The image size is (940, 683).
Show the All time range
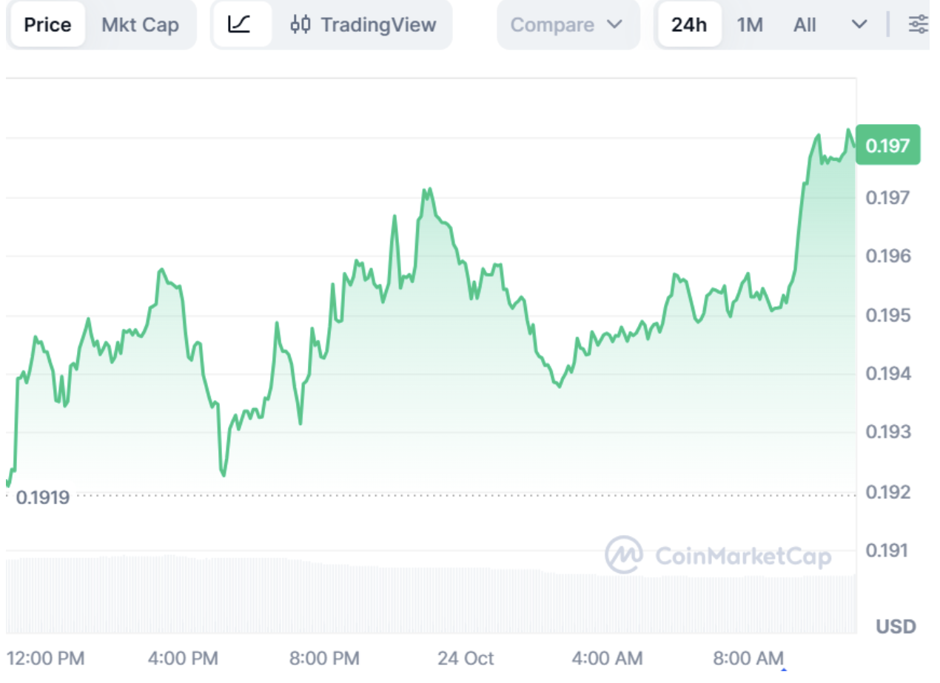click(x=805, y=24)
